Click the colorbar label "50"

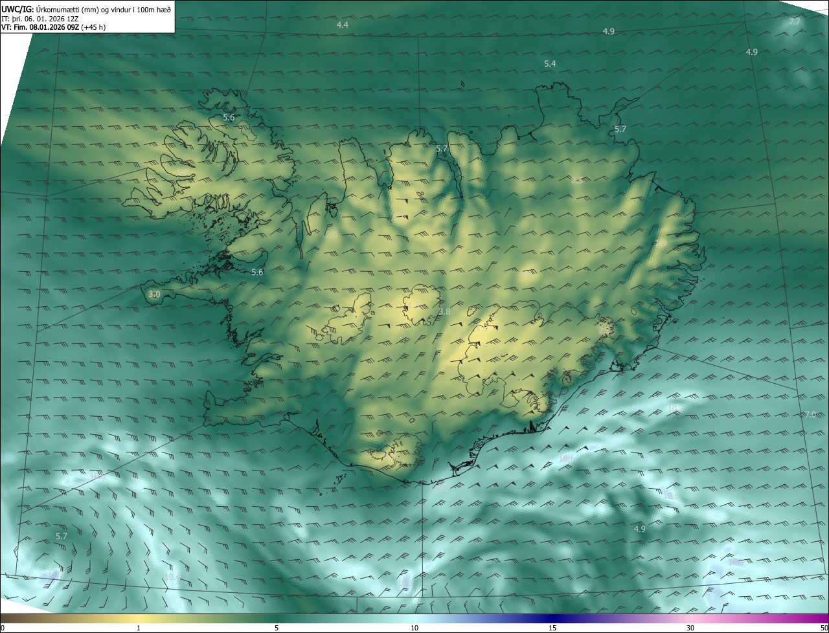(x=824, y=628)
